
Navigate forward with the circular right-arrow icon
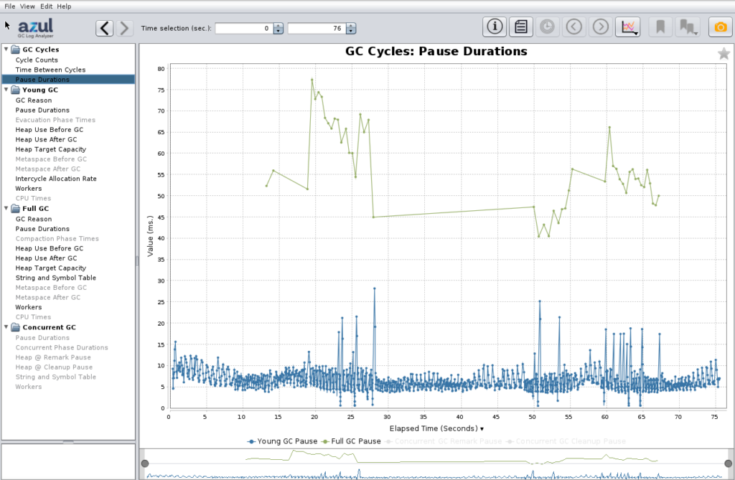pyautogui.click(x=600, y=27)
